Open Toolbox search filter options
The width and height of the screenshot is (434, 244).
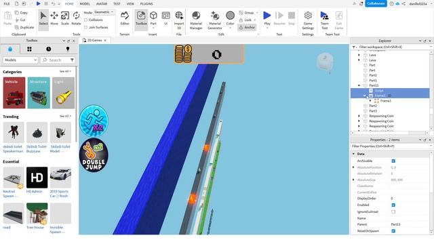pyautogui.click(x=72, y=60)
